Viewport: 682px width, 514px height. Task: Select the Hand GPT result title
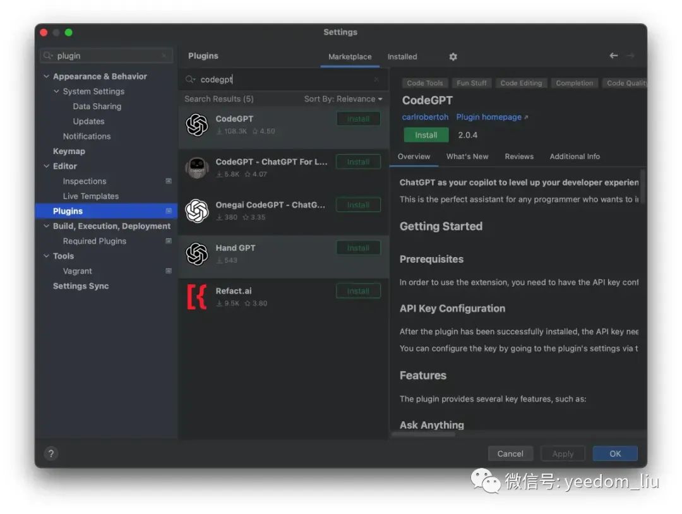point(236,248)
